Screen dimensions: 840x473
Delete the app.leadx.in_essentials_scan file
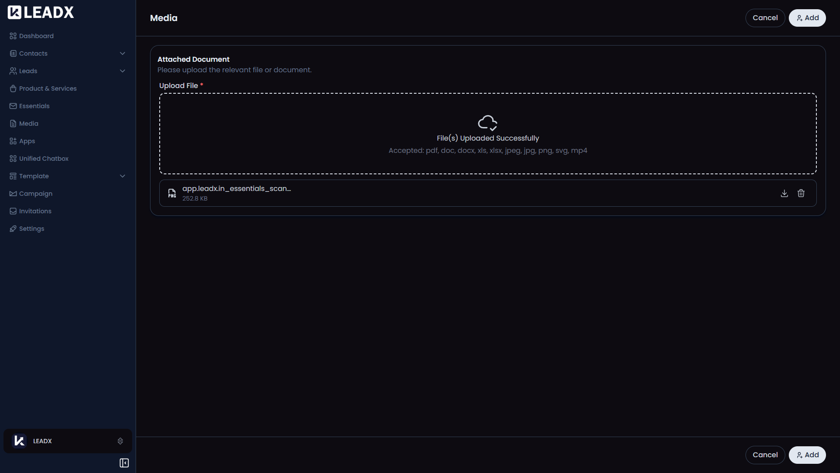[801, 193]
